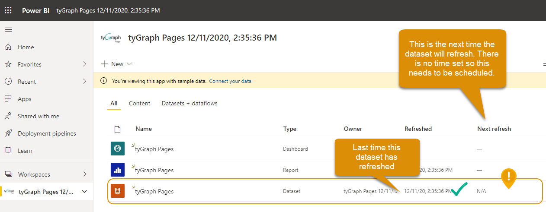Screen dimensions: 546x212
Task: Click the Dataset type cell text
Action: (x=292, y=191)
